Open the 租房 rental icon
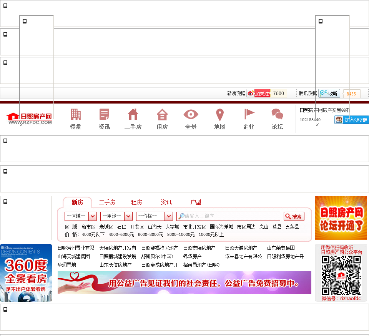The image size is (369, 336). pos(162,119)
